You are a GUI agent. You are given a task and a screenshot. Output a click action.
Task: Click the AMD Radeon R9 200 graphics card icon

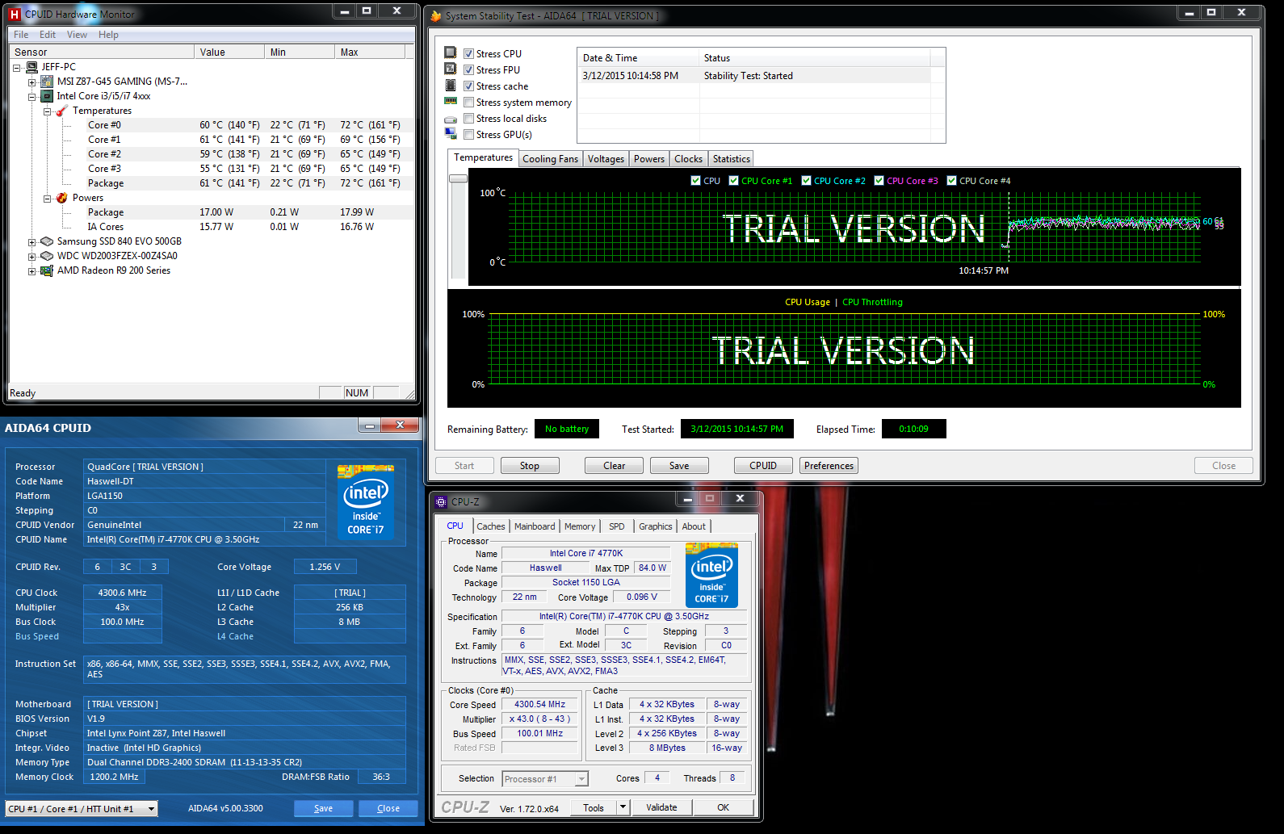47,270
